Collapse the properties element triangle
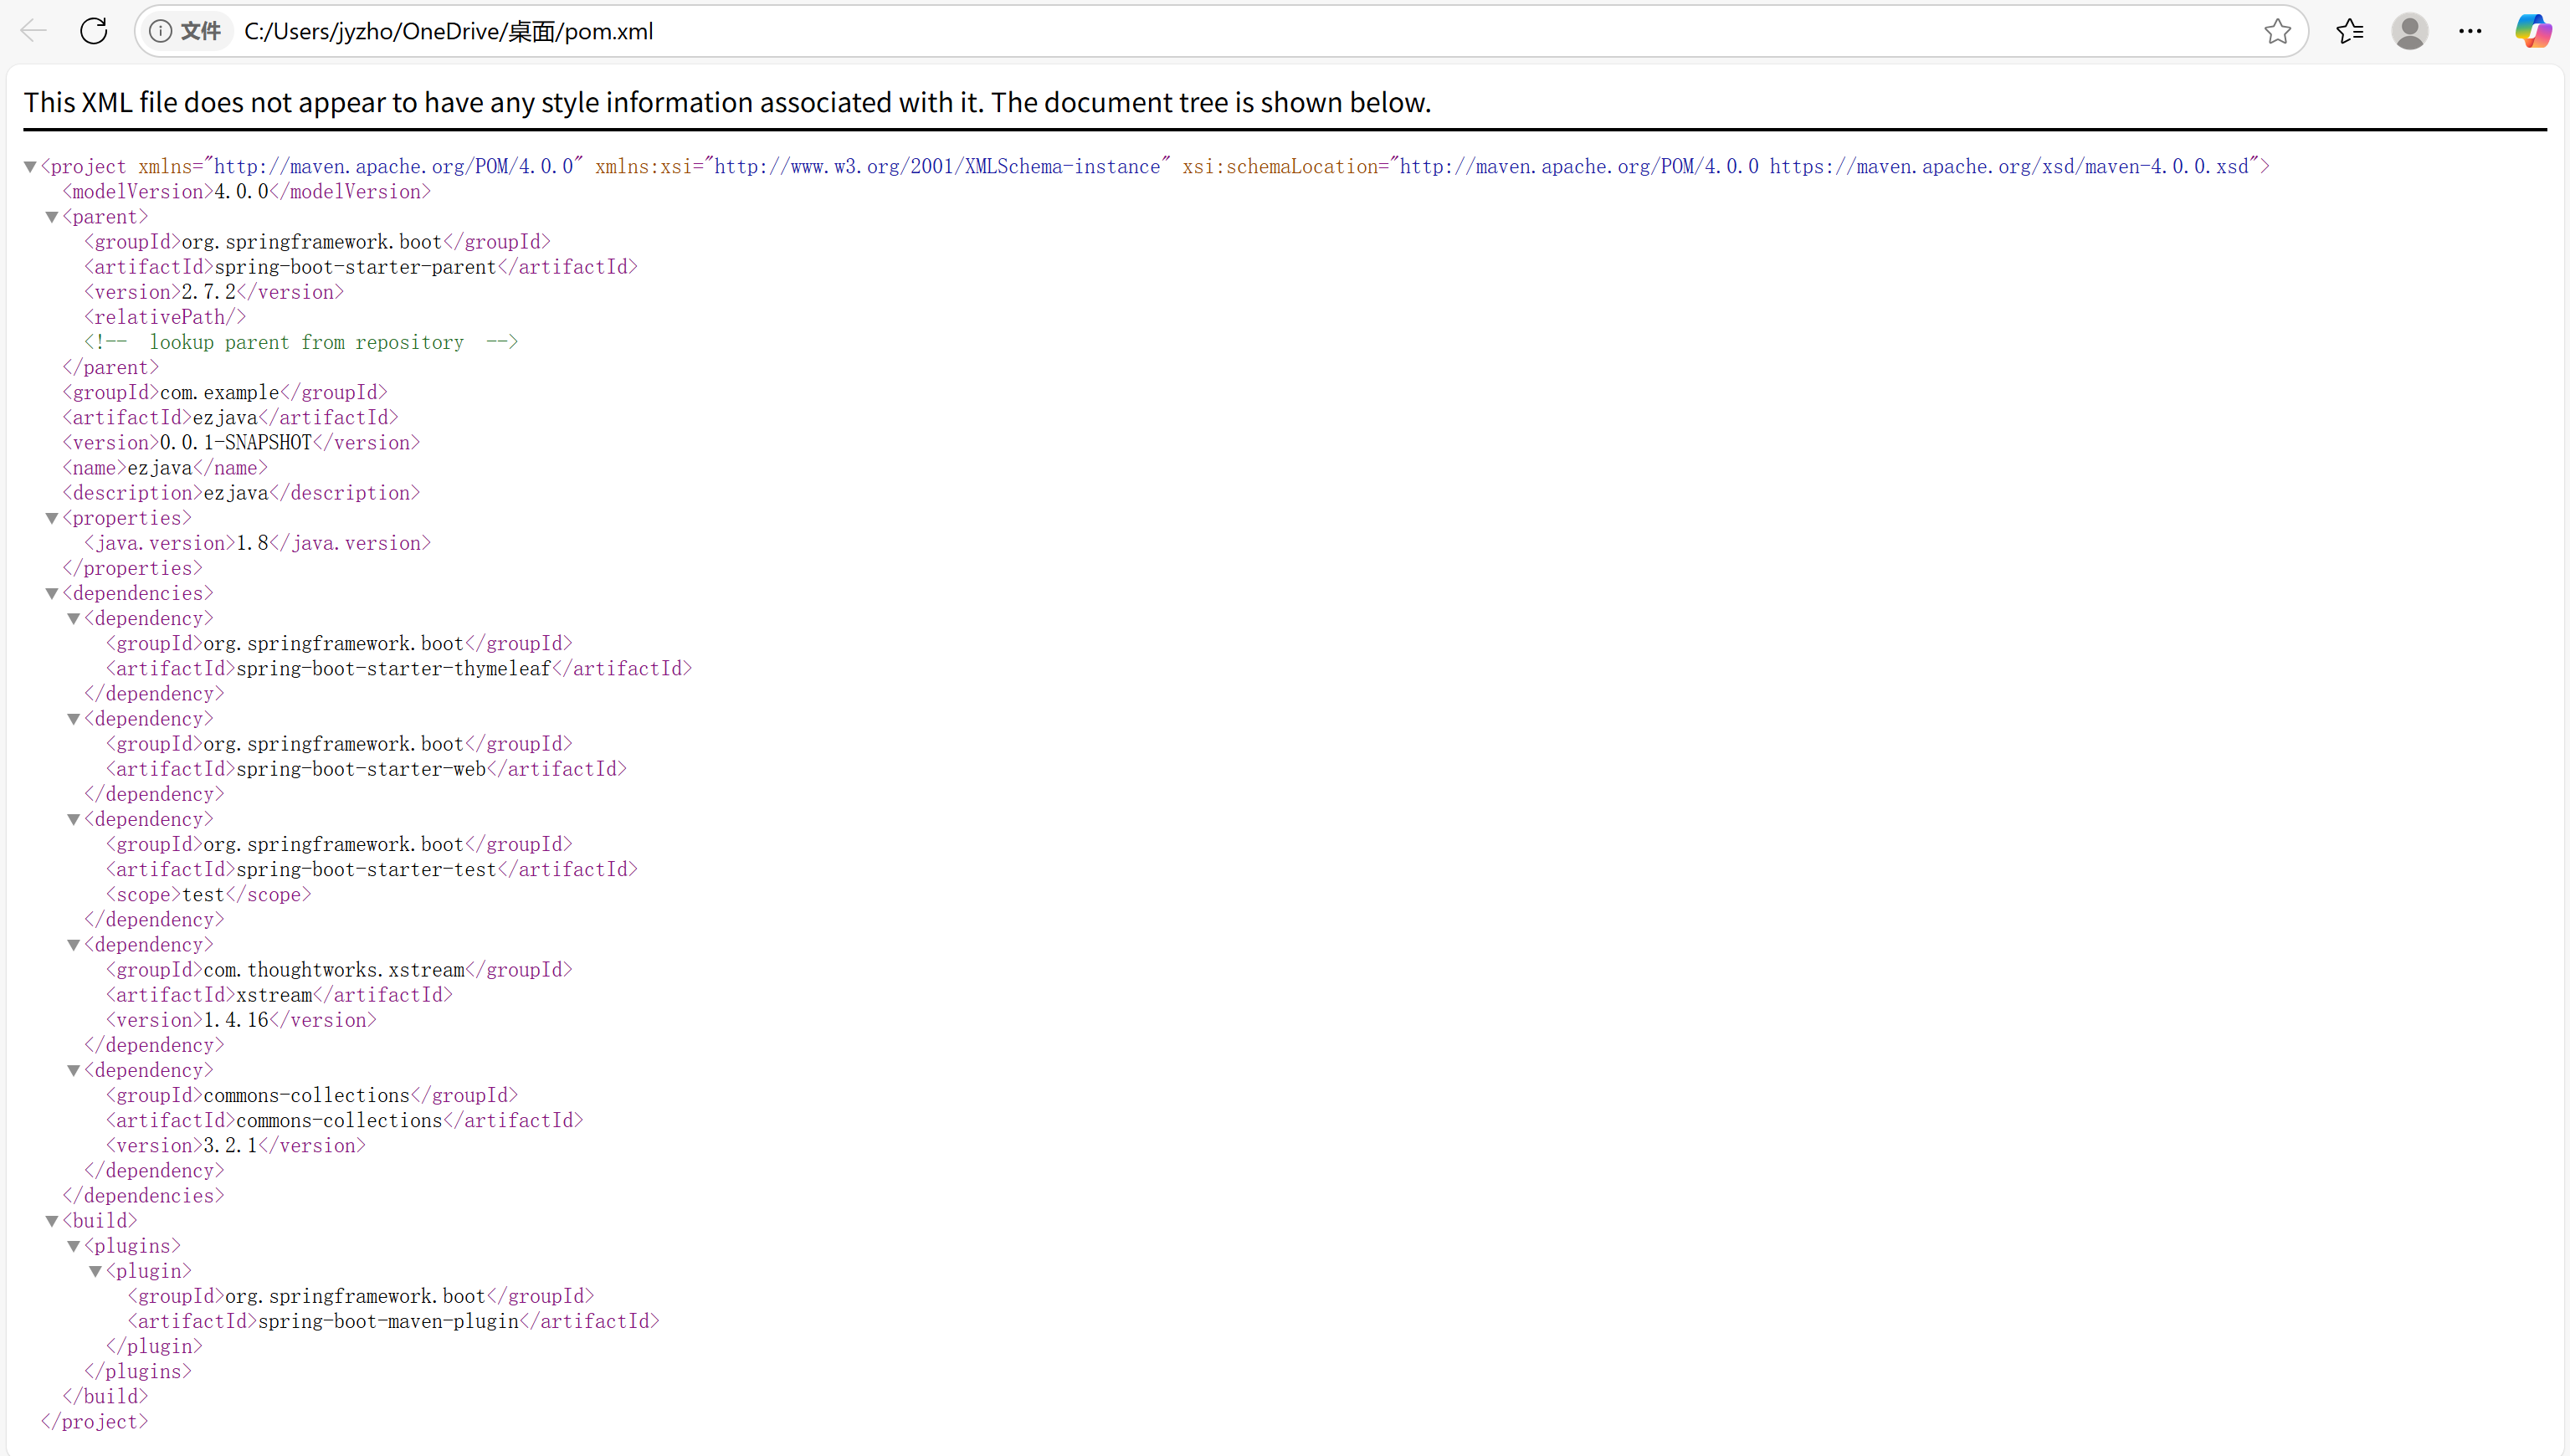Image resolution: width=2570 pixels, height=1456 pixels. click(52, 518)
